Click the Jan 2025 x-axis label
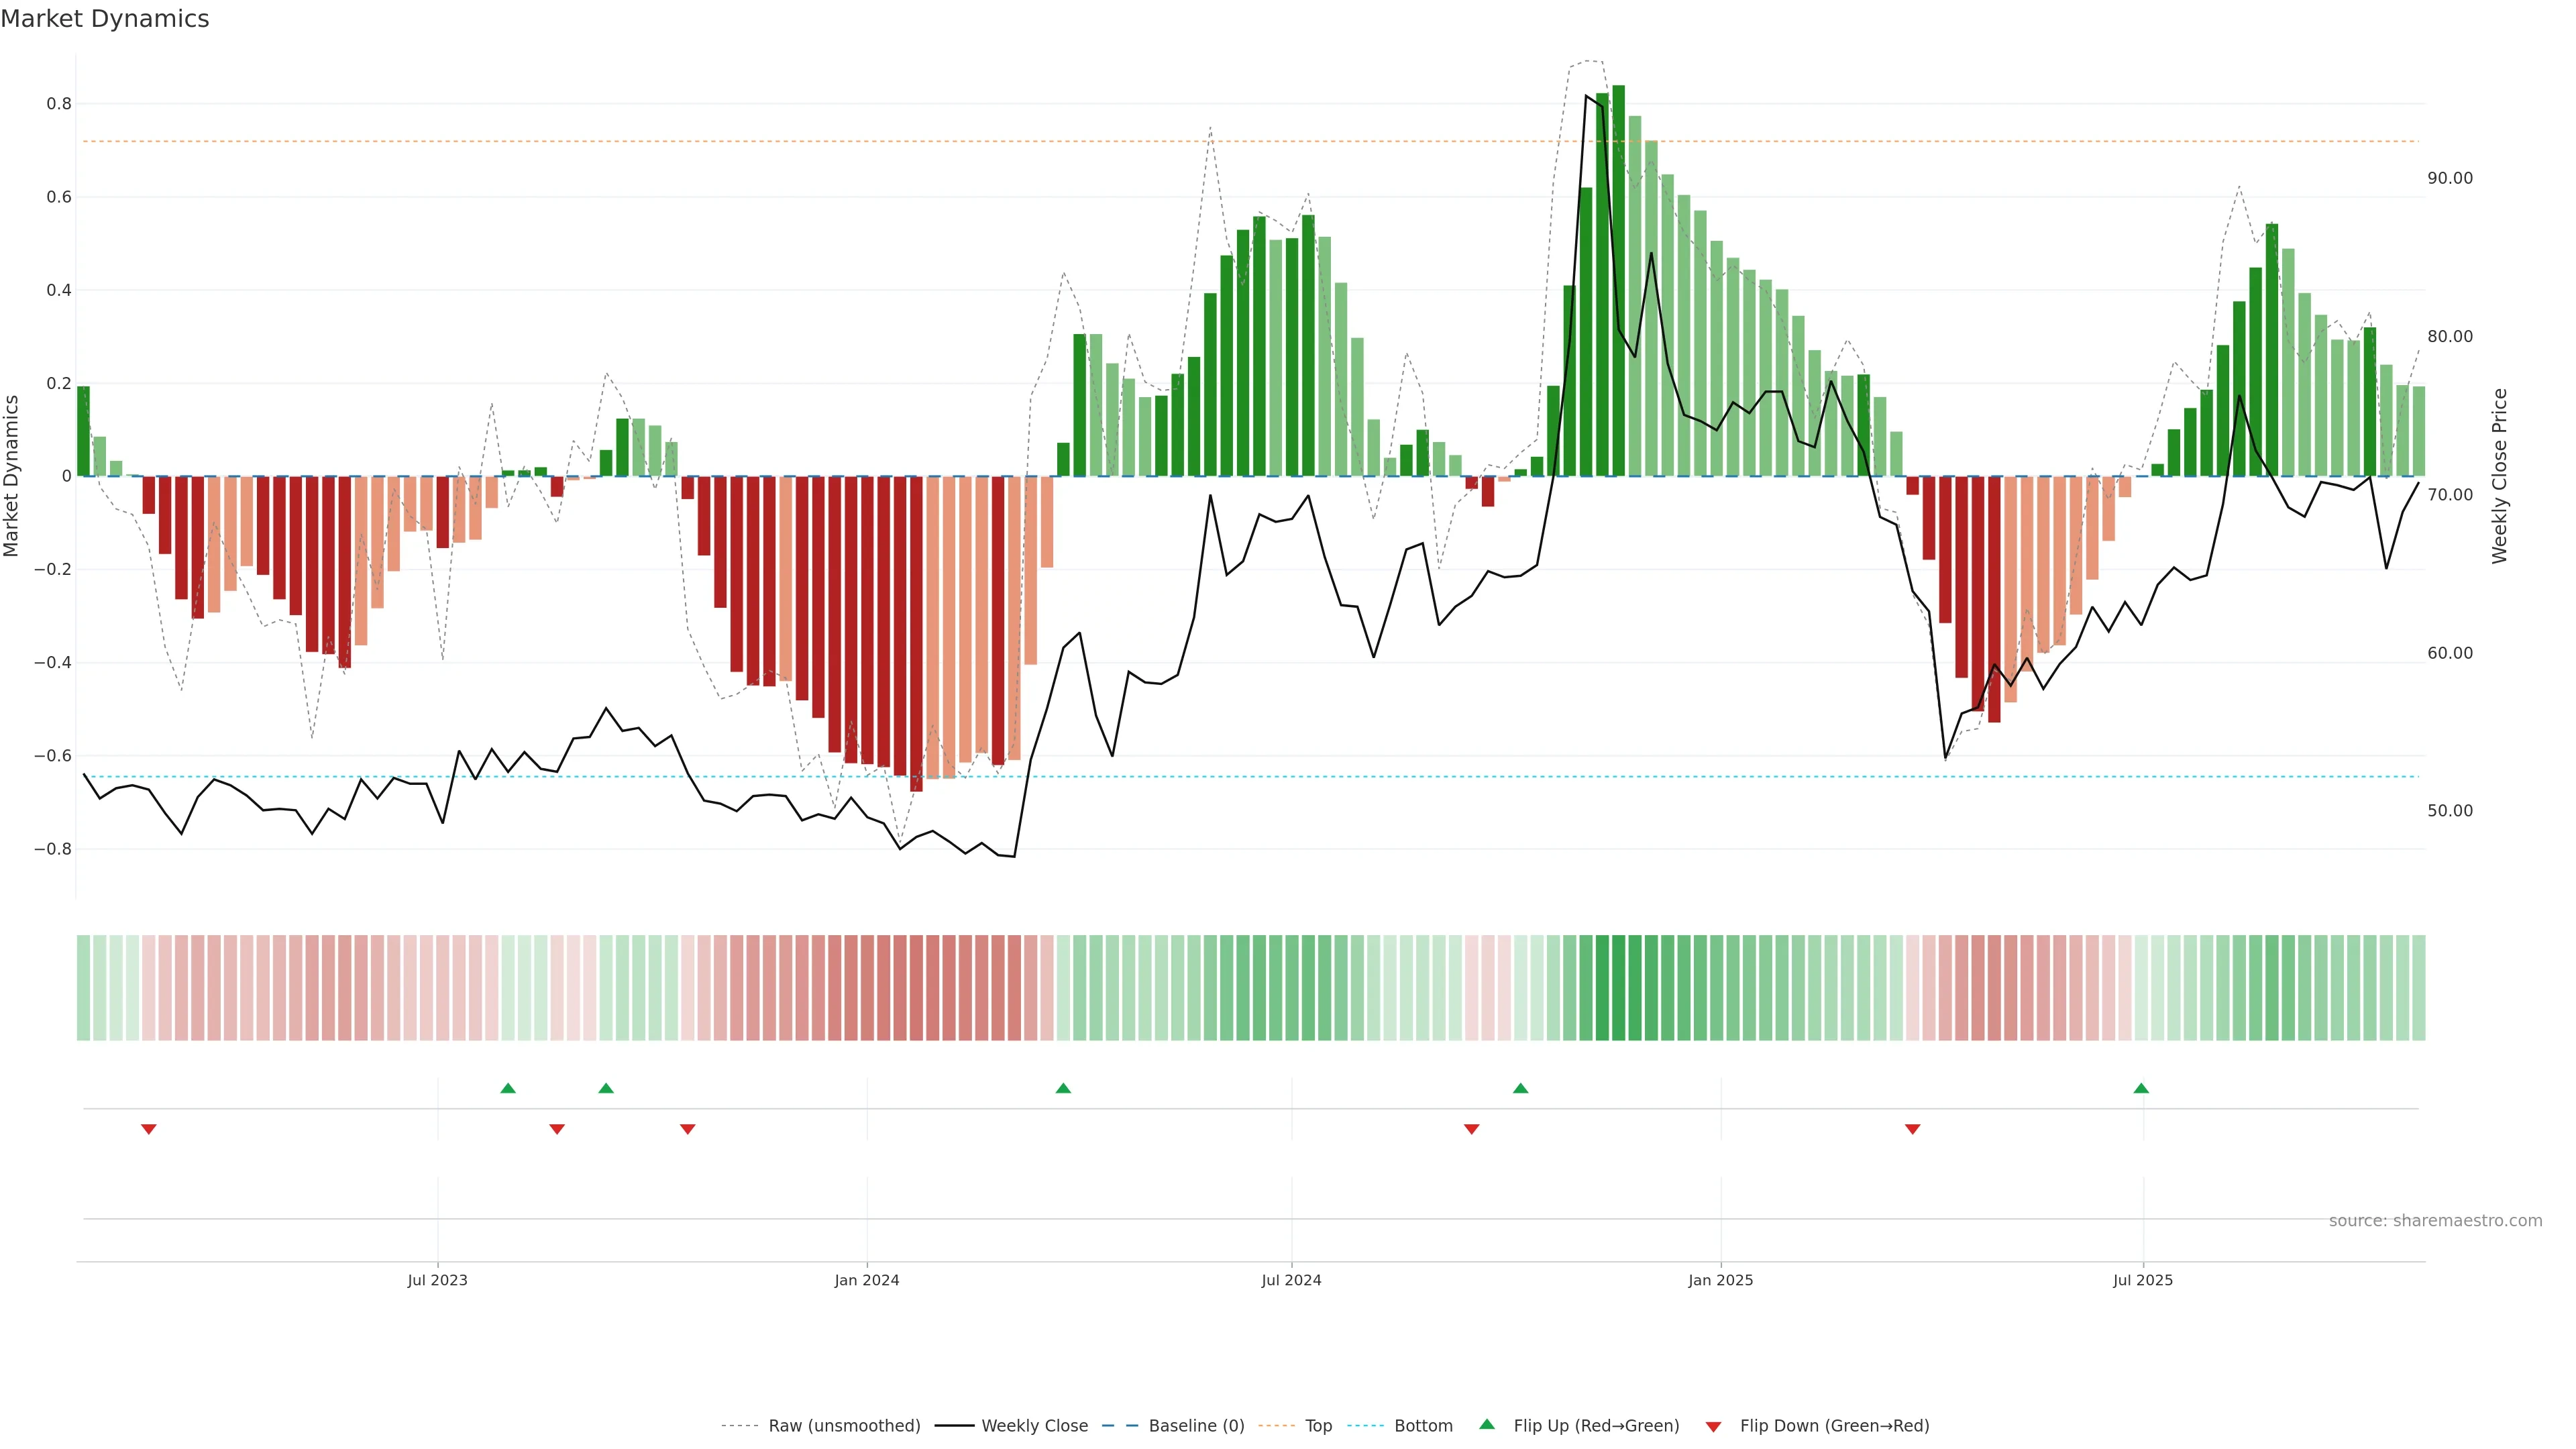 click(1720, 1280)
